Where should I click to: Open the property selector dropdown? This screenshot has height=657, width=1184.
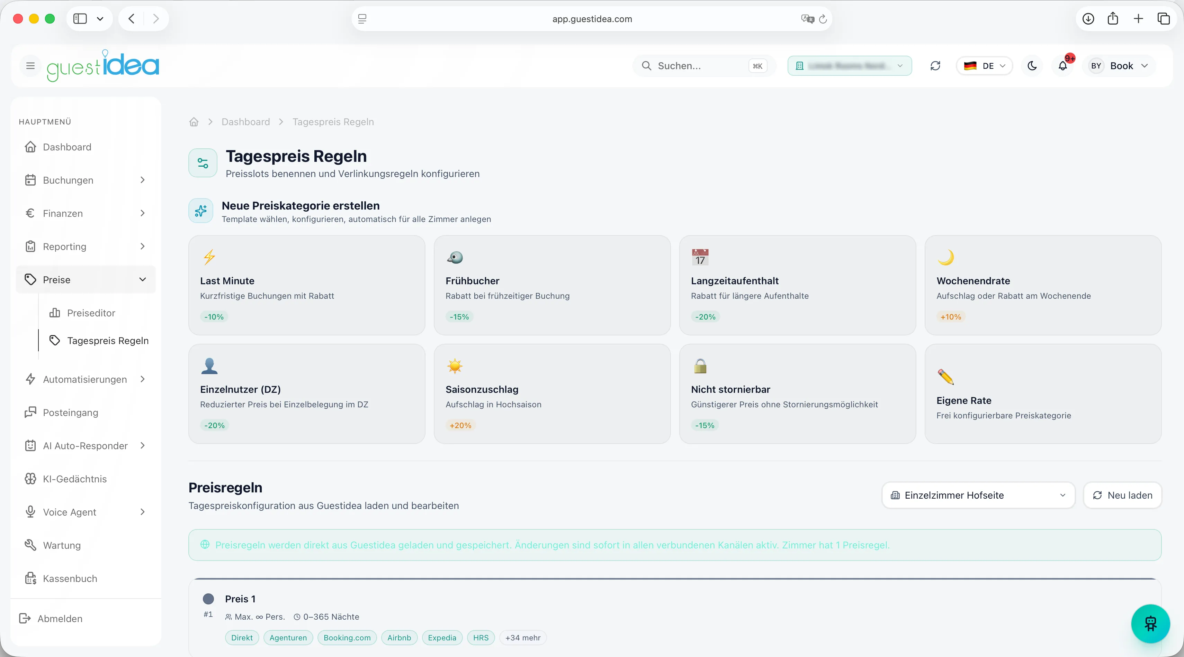tap(849, 66)
